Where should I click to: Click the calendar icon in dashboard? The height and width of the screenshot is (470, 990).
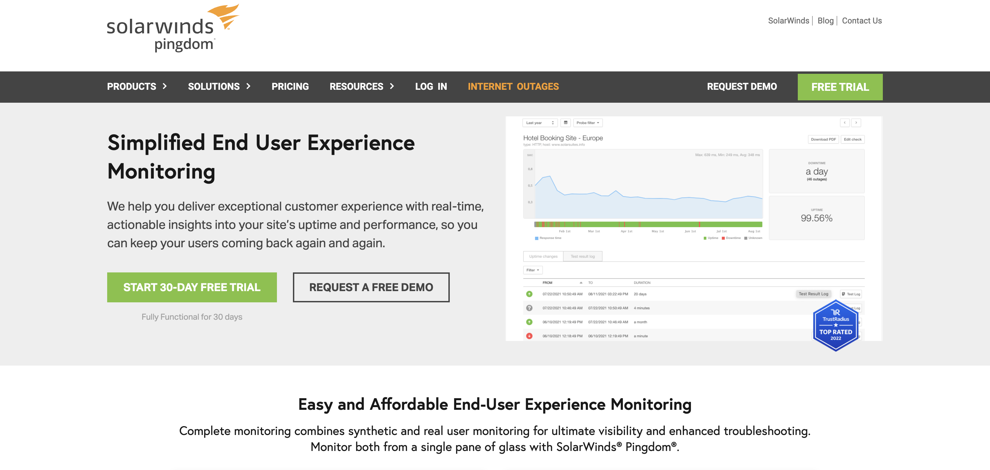click(565, 122)
